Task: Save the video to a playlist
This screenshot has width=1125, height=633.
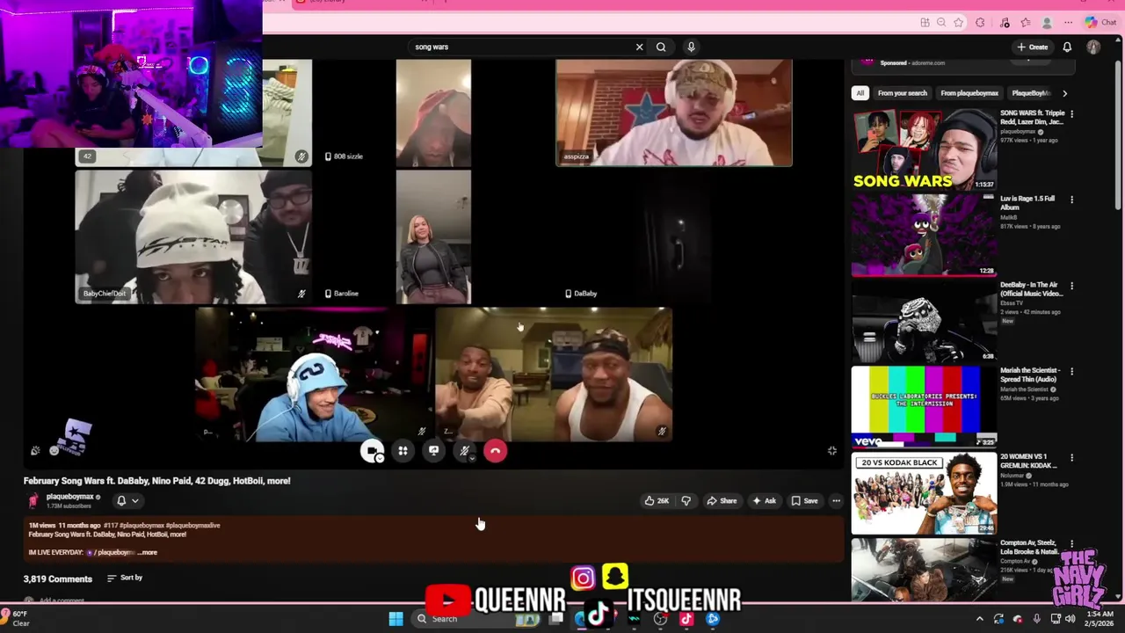Action: click(x=804, y=500)
